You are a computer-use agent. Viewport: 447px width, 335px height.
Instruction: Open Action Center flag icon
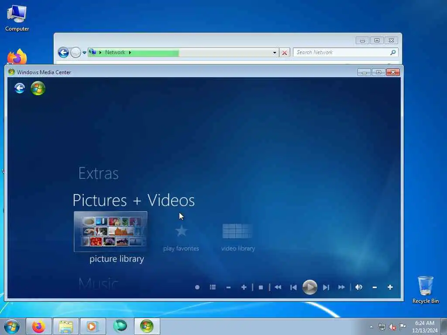[x=402, y=326]
